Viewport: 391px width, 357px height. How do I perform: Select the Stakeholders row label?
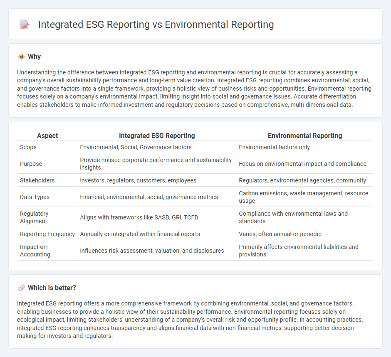pos(37,180)
